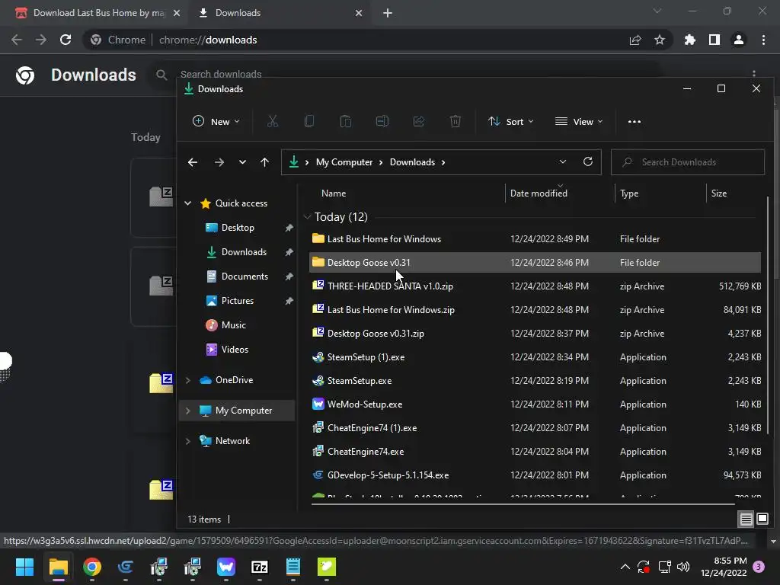
Task: Sort by Size column header
Action: (x=719, y=193)
